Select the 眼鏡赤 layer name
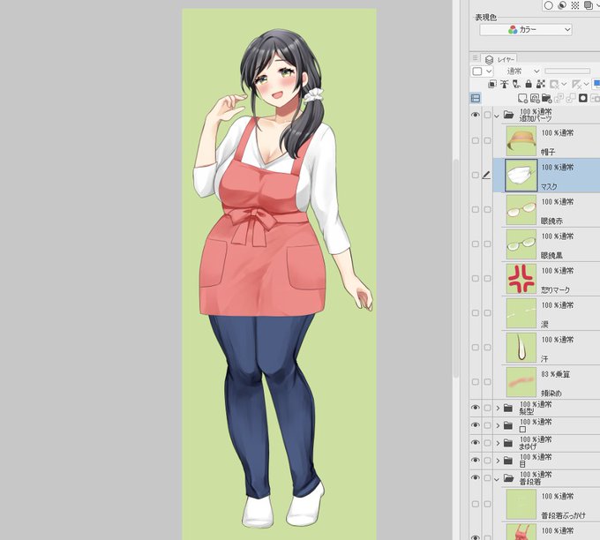Image resolution: width=600 pixels, height=540 pixels. click(x=551, y=221)
